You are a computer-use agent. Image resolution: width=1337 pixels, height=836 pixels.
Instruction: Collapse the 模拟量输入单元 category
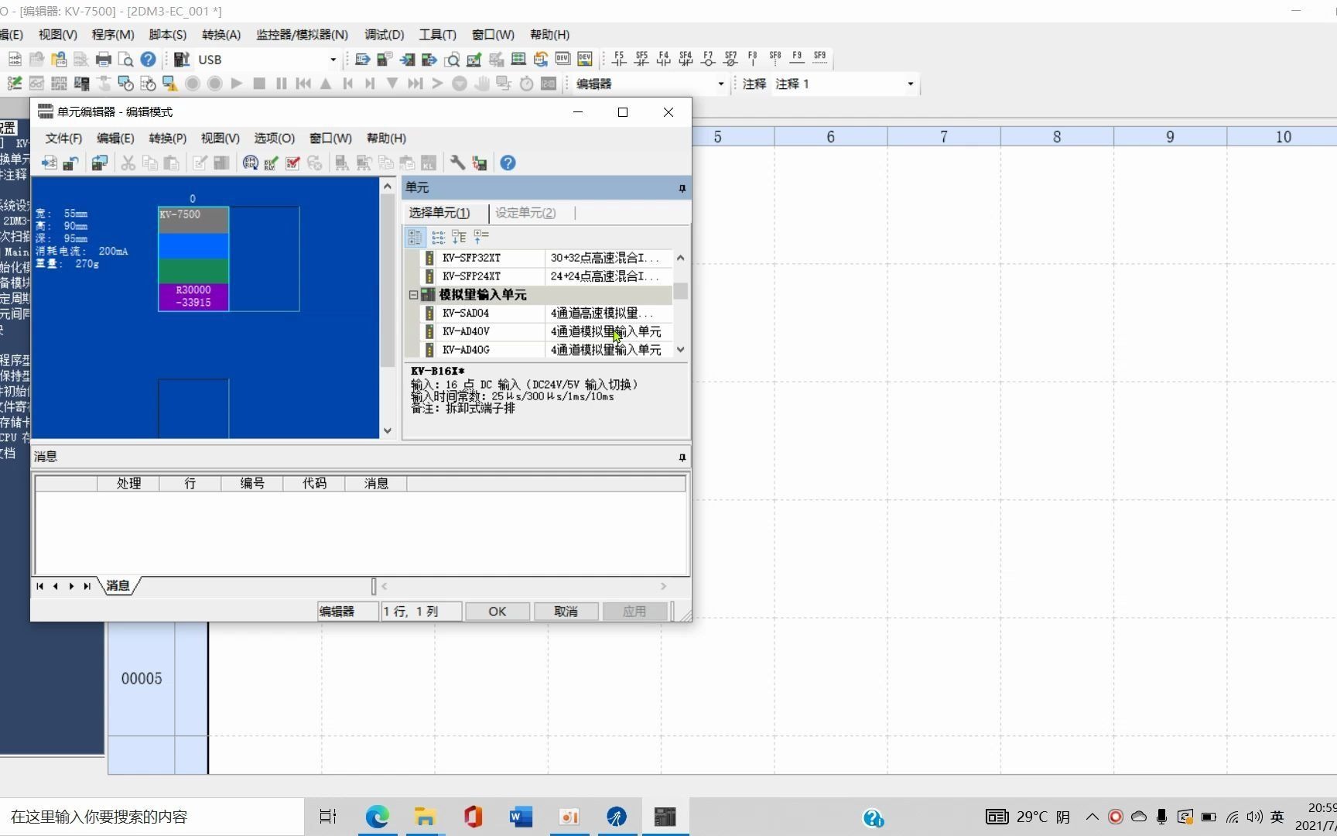(x=413, y=295)
